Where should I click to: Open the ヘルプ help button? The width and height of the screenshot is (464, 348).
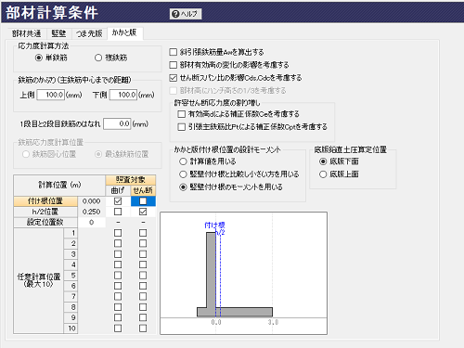click(x=186, y=14)
